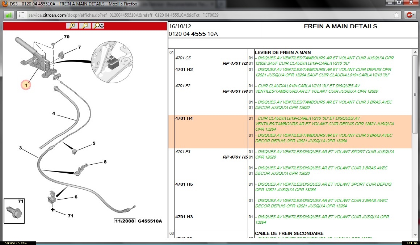
Task: Open the Adblock Plus ABP icon
Action: coord(409,15)
